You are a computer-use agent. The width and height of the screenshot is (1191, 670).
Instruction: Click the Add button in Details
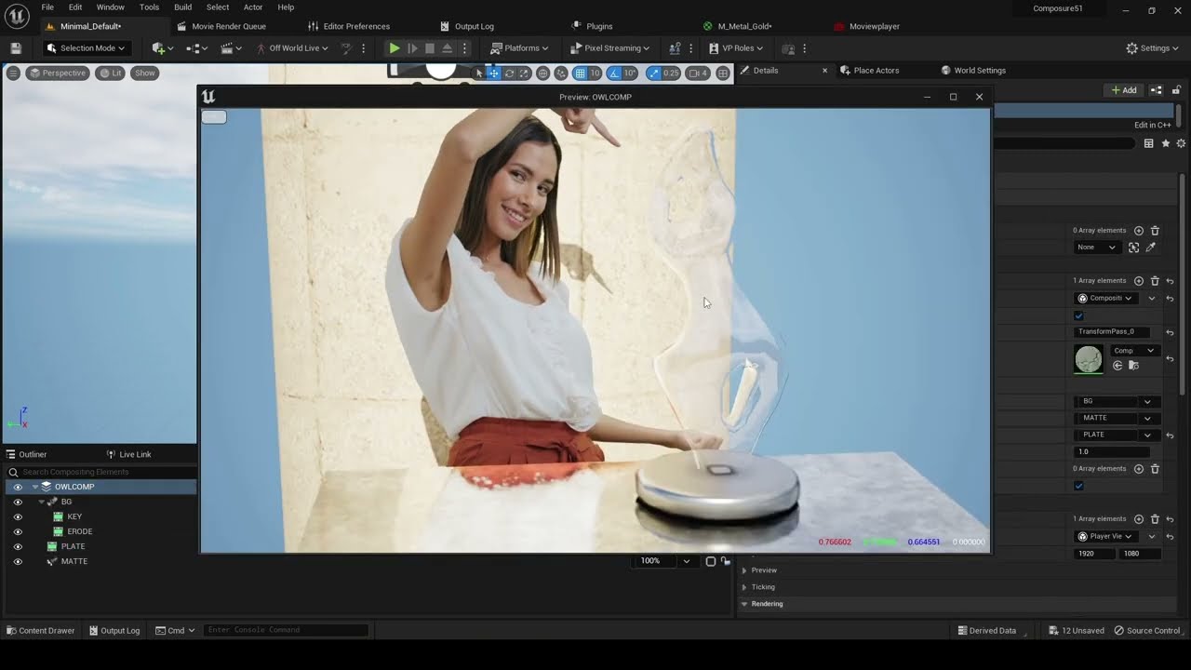1124,90
